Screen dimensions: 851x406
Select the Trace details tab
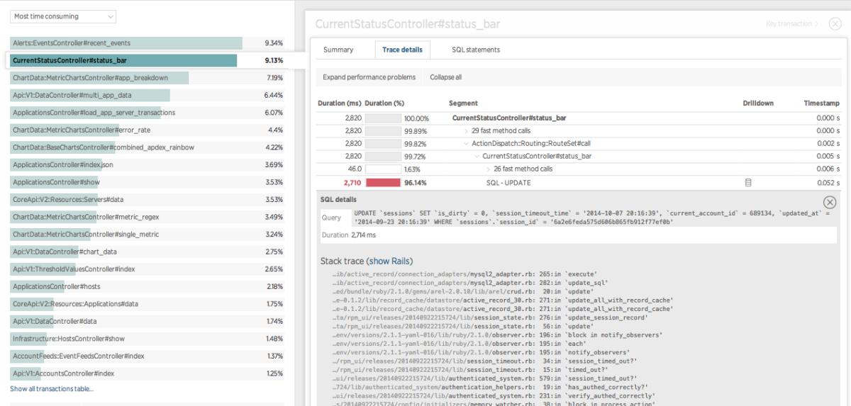pyautogui.click(x=402, y=50)
